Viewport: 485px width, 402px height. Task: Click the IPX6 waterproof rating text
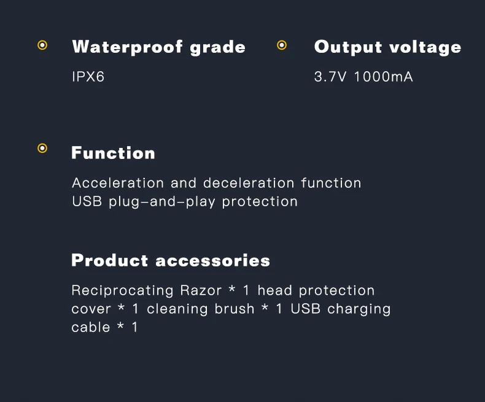coord(88,78)
